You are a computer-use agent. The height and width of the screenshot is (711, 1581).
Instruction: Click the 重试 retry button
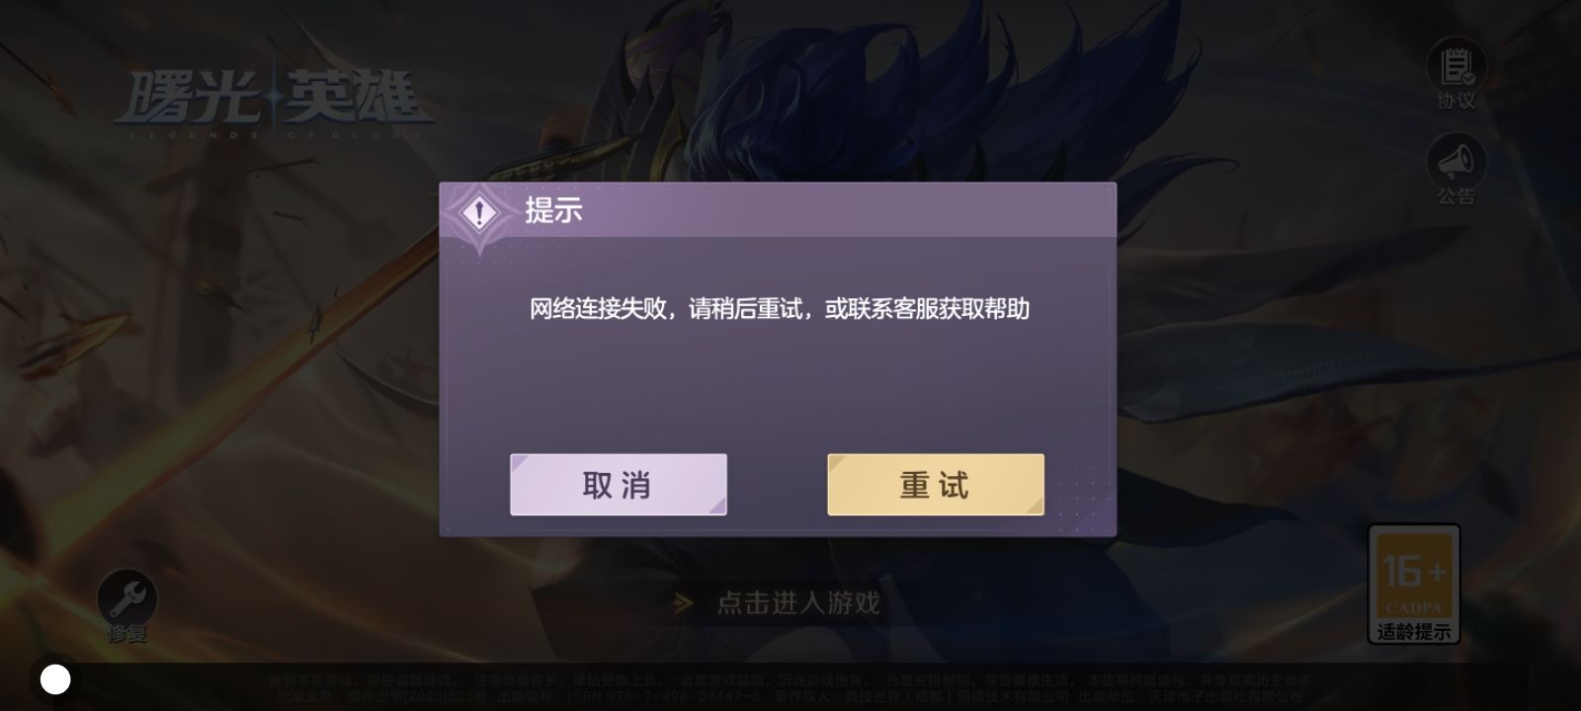pos(936,485)
